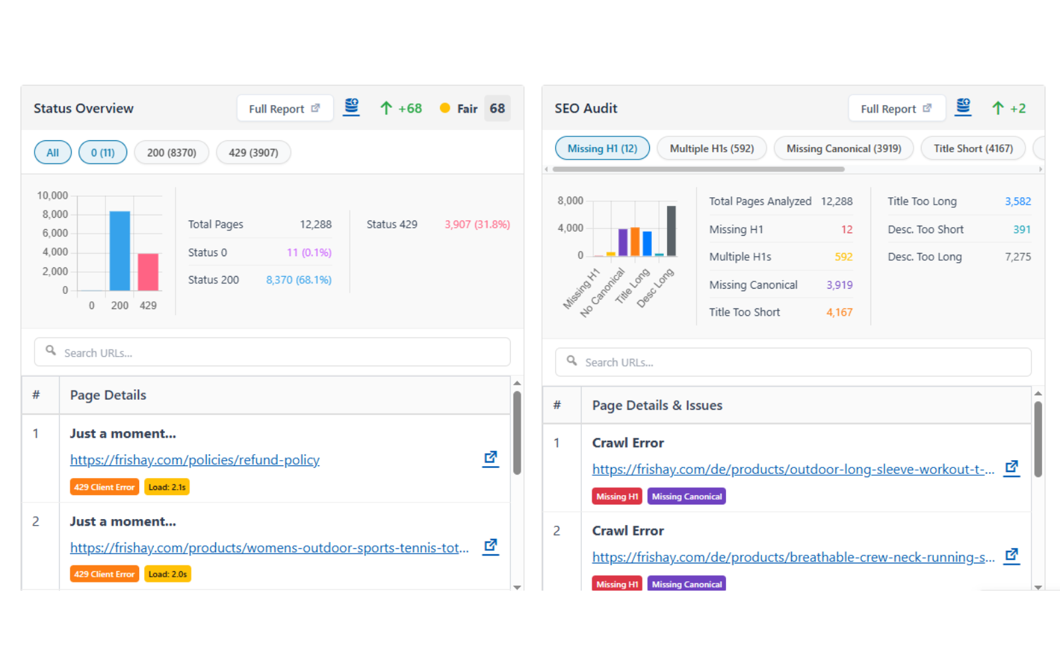Open refund-policy page via its external link icon
Viewport: 1060px width, 662px height.
click(490, 458)
